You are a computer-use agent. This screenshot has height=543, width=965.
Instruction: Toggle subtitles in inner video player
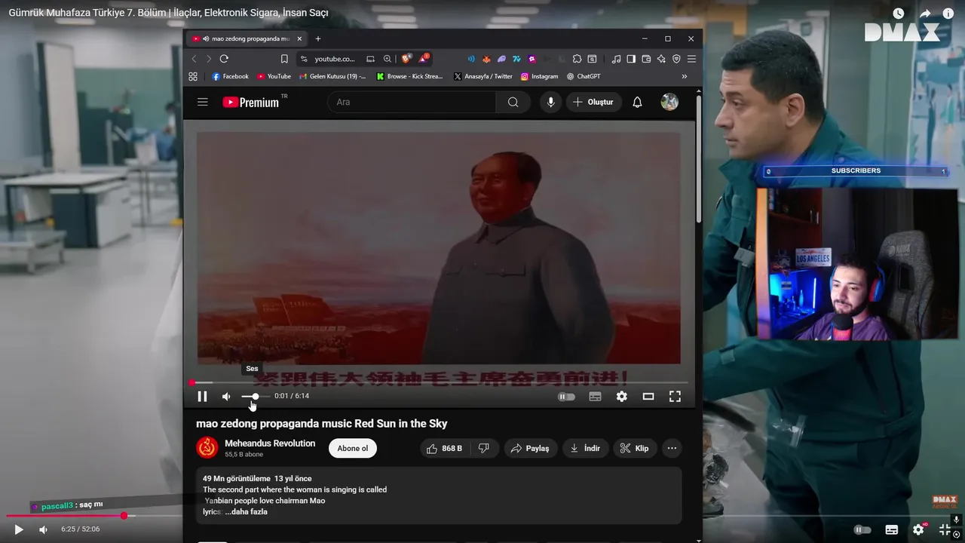click(595, 397)
